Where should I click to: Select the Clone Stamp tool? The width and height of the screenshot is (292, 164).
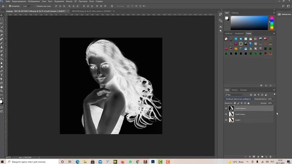tap(2, 47)
